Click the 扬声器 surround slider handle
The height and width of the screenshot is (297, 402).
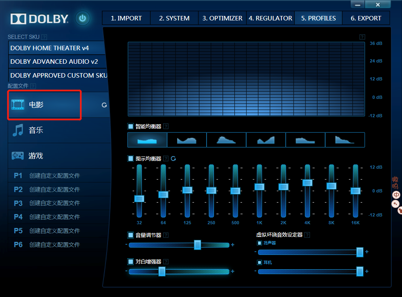(360, 252)
